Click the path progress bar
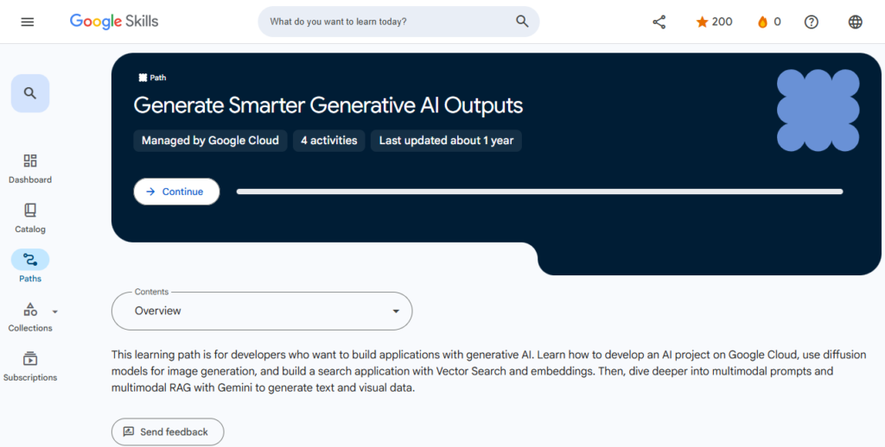This screenshot has width=885, height=447. 539,192
